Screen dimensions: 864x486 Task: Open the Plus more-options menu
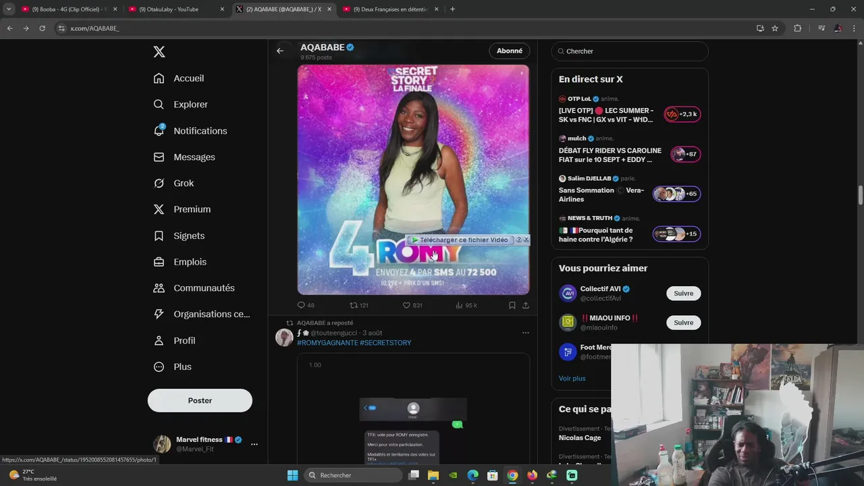[x=173, y=367]
